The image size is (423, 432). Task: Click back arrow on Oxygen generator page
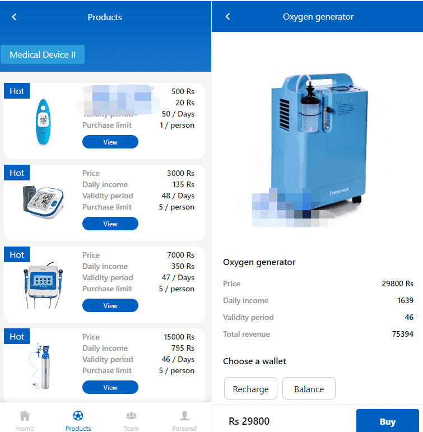[228, 16]
